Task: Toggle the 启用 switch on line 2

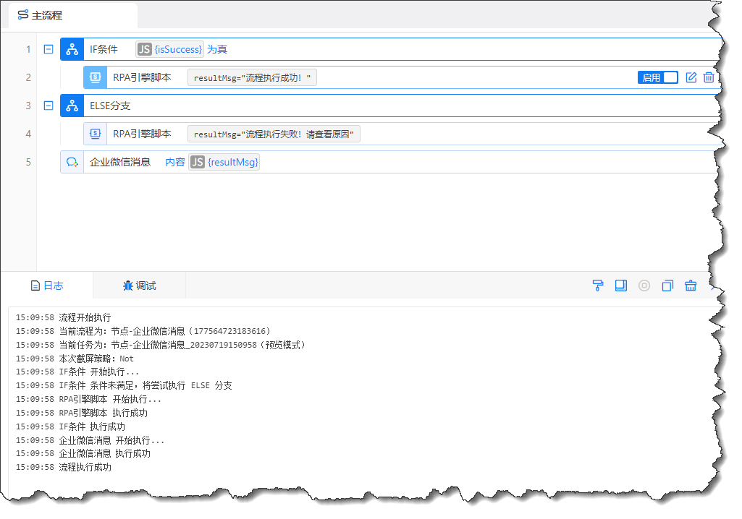Action: tap(658, 77)
